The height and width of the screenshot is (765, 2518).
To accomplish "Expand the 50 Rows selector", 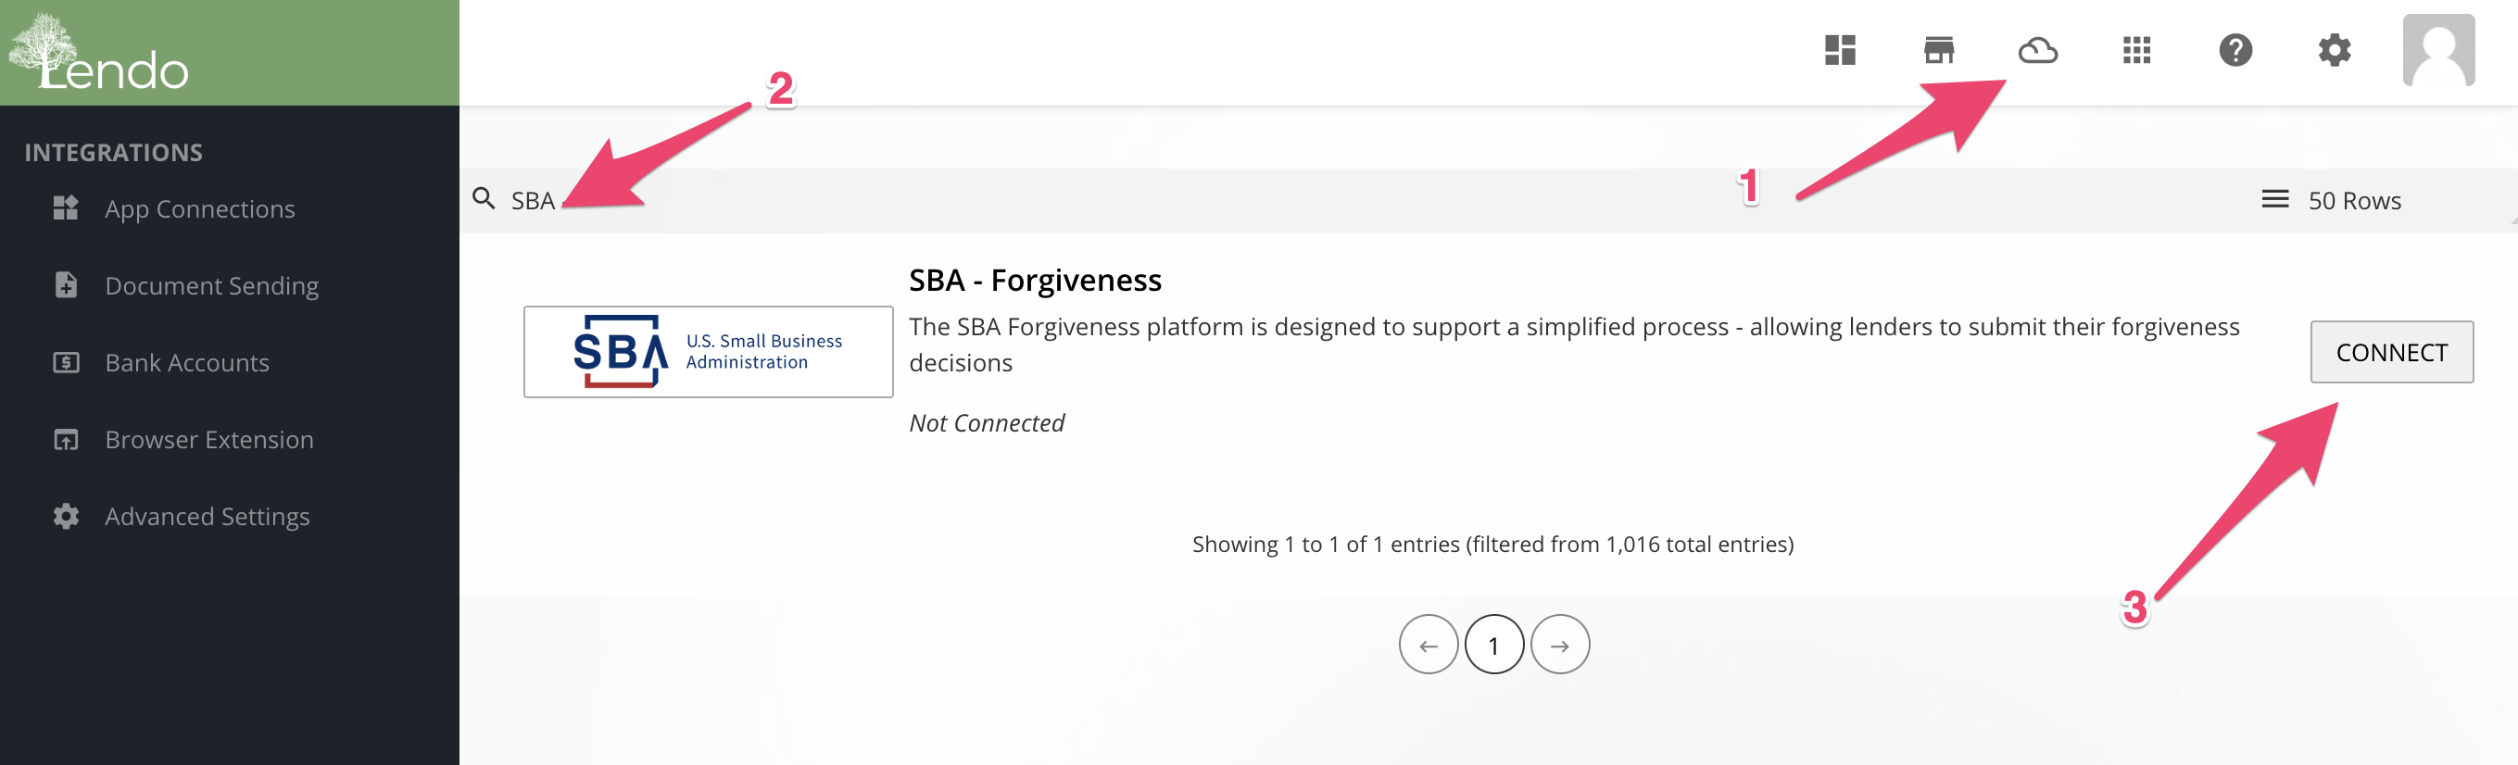I will 2330,200.
